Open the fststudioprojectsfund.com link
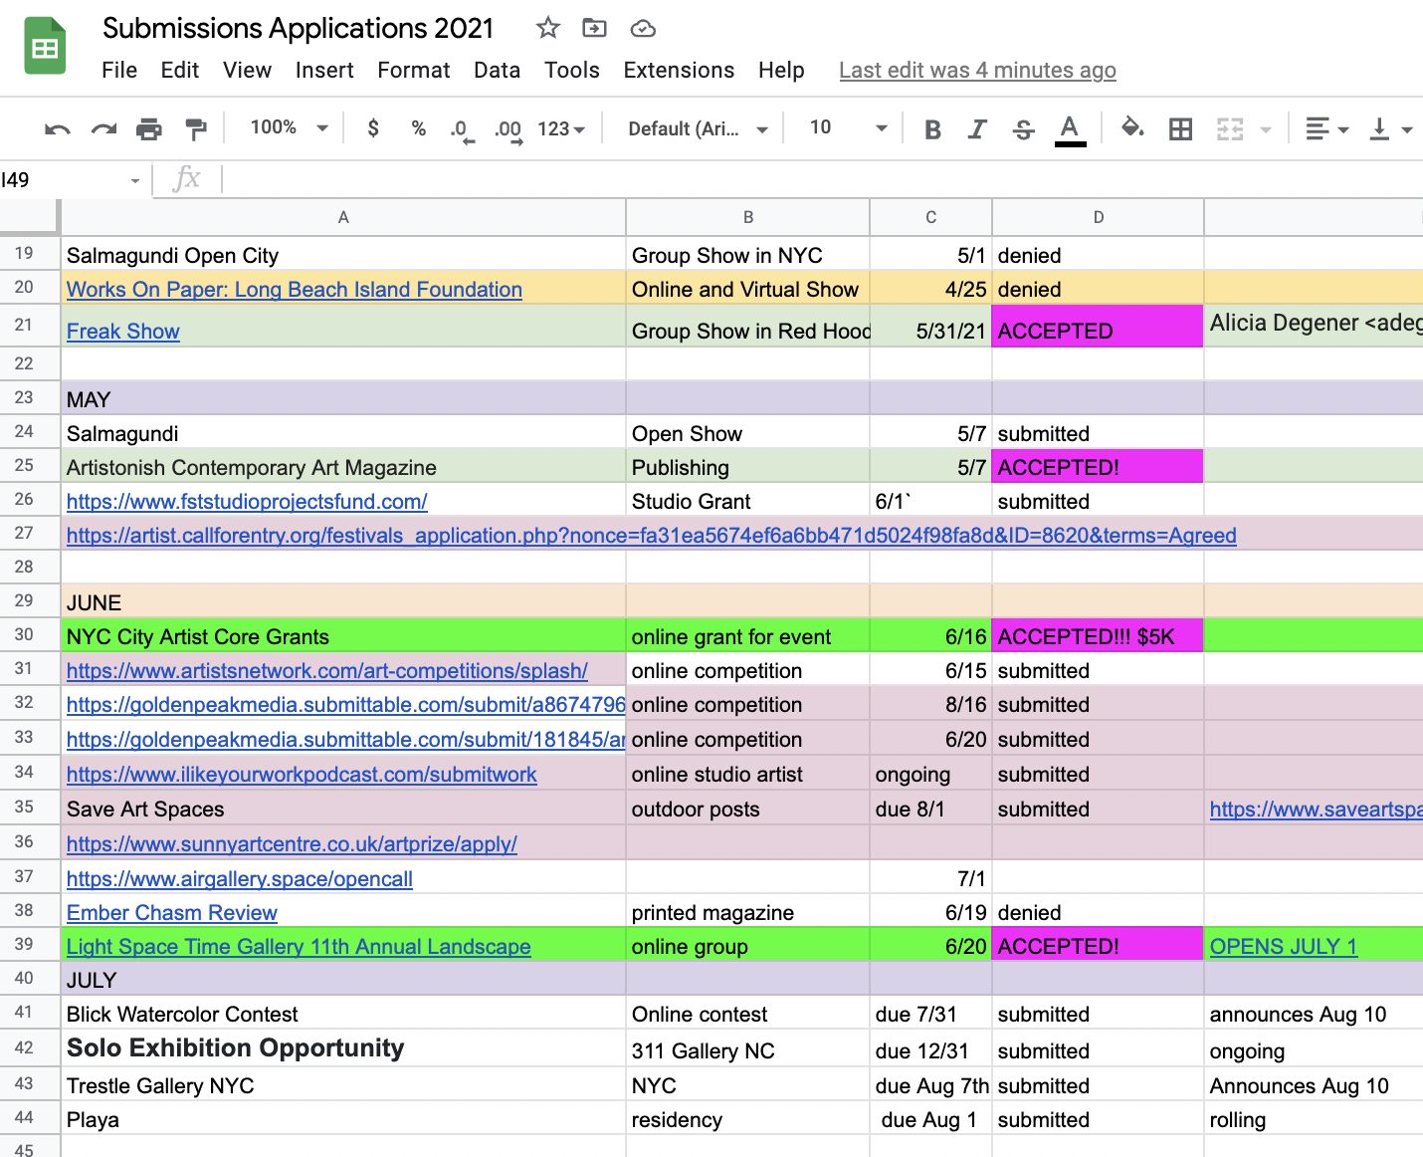1423x1157 pixels. pyautogui.click(x=247, y=501)
